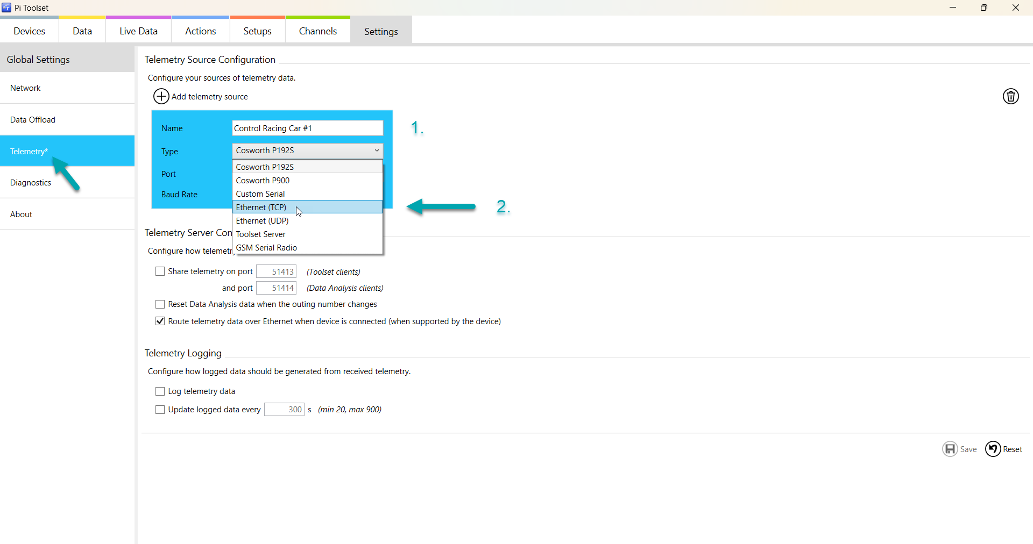Toggle Update logged data every checkbox
The height and width of the screenshot is (544, 1033).
[160, 410]
